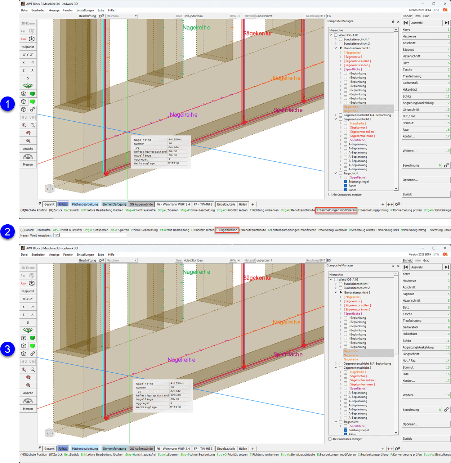Switch to Plattenbearbeitung tab in upper window
The image size is (451, 463).
85,204
